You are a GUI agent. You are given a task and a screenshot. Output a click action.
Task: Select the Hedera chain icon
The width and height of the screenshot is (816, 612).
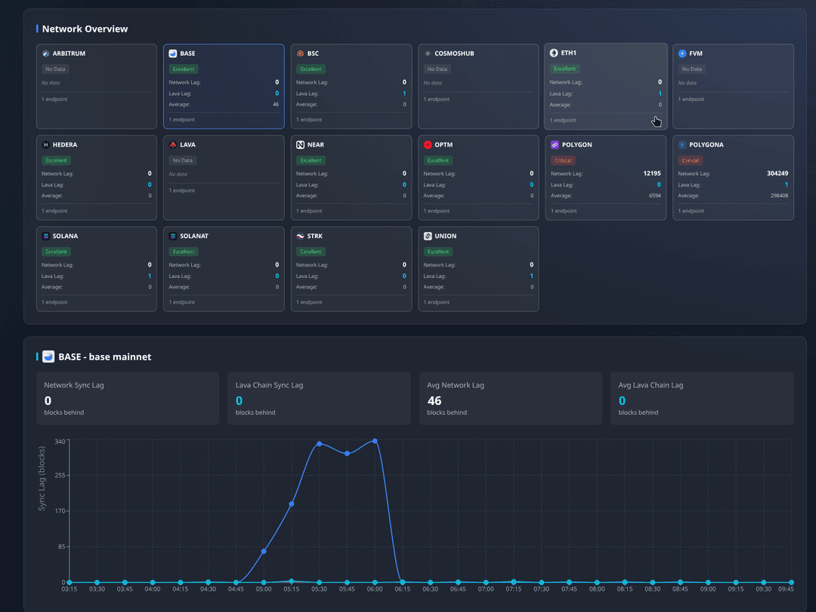point(46,144)
